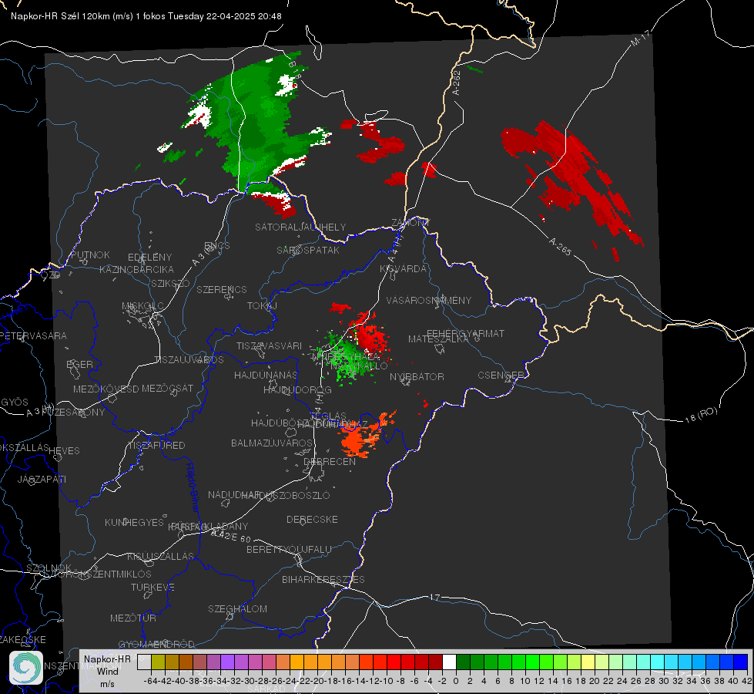Image resolution: width=754 pixels, height=694 pixels.
Task: Click the swirl logo icon at bottom-left
Action: pos(26,668)
